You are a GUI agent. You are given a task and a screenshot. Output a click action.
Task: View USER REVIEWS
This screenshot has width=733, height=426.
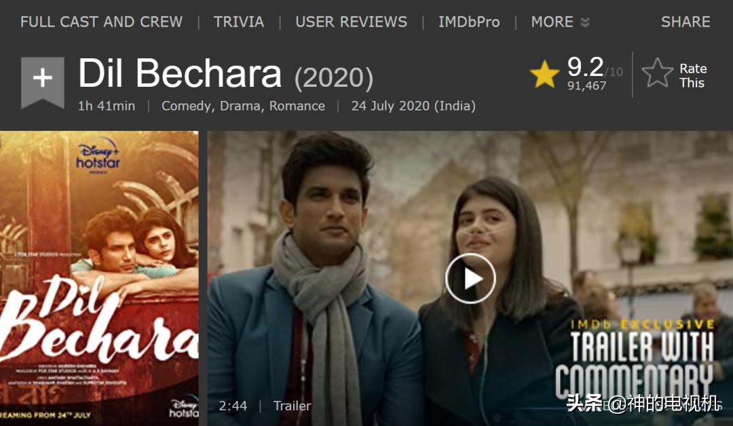coord(351,22)
